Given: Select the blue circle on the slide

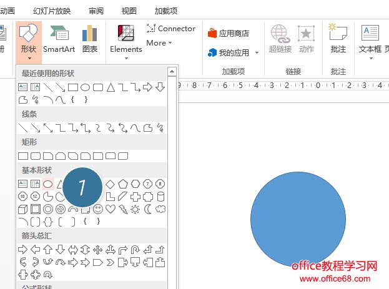Looking at the screenshot, I should tap(298, 220).
